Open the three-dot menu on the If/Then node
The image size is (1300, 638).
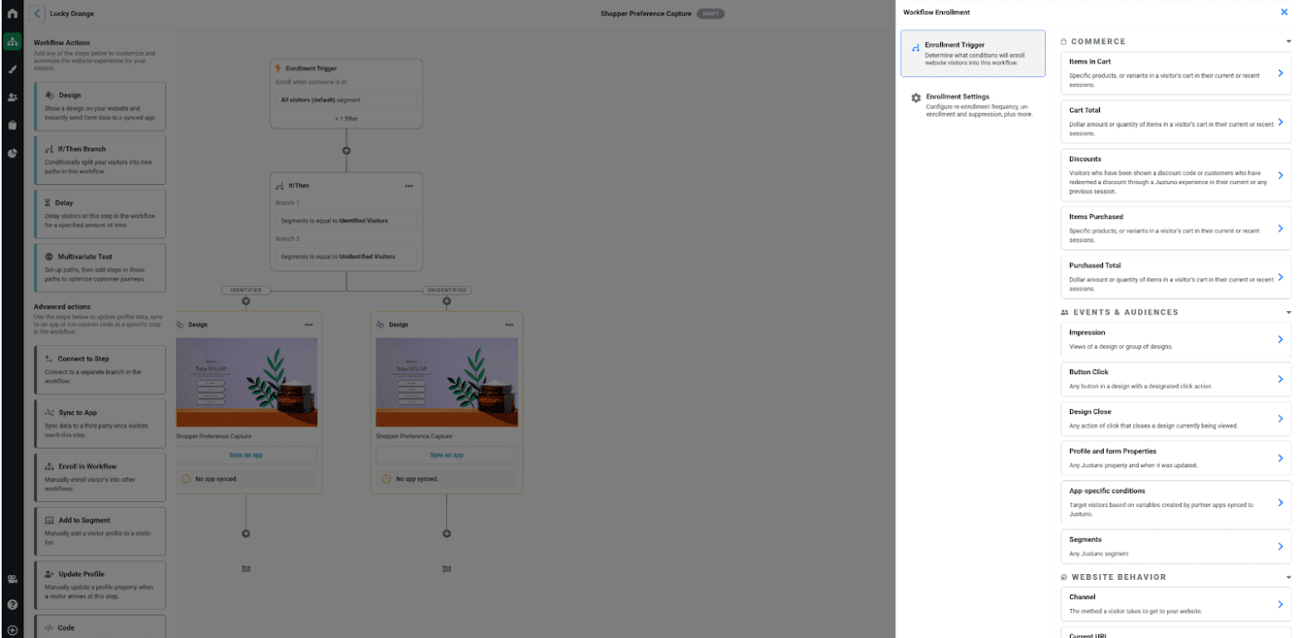[x=409, y=186]
